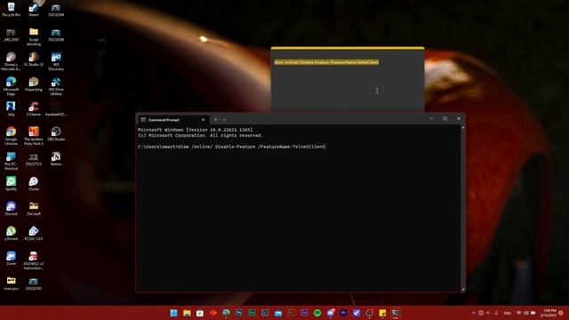Open network and volume quick settings

pyautogui.click(x=525, y=313)
